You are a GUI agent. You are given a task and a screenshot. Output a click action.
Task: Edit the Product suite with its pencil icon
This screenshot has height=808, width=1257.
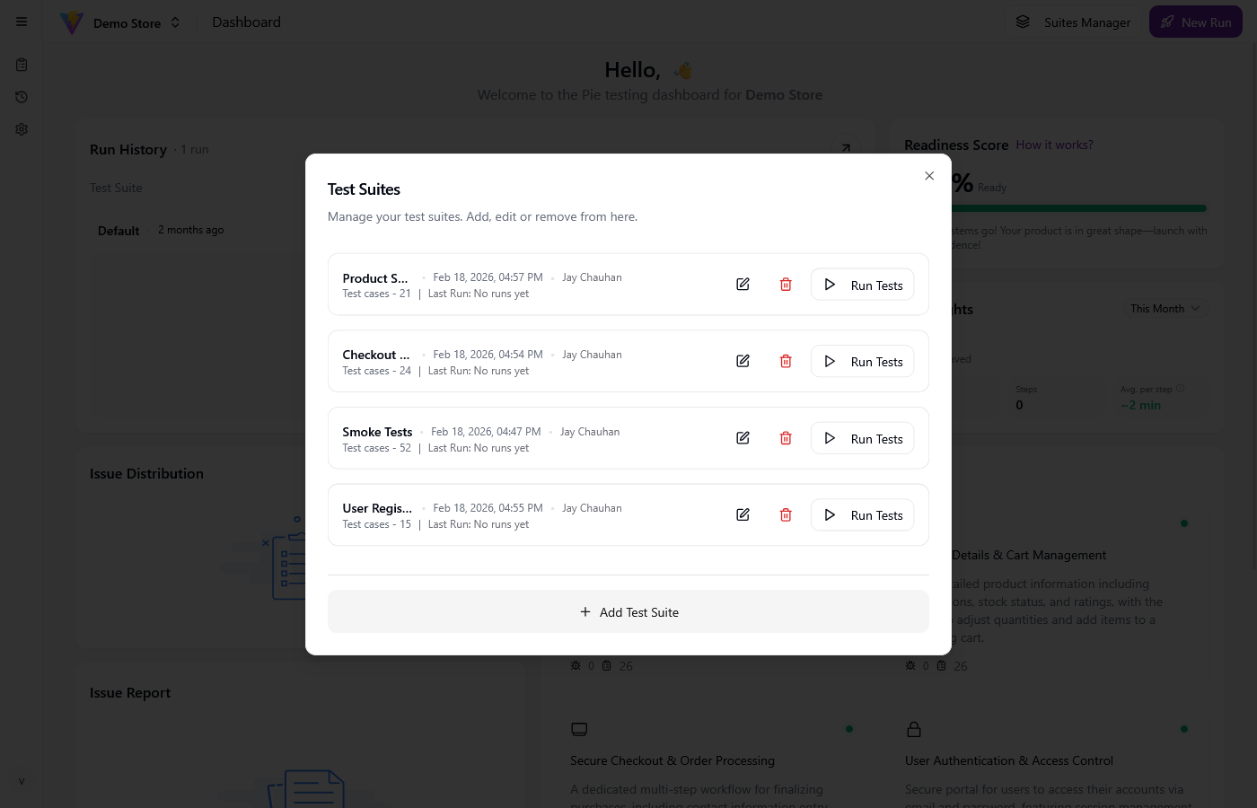tap(743, 284)
